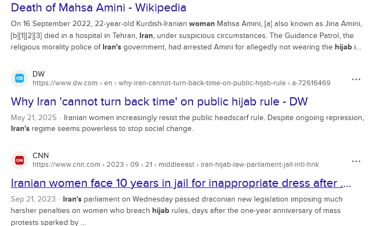Click the DW site name label
This screenshot has width=392, height=226.
38,74
